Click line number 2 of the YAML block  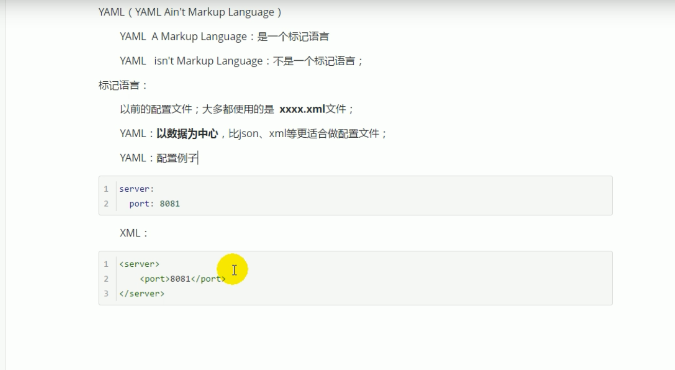(x=106, y=203)
